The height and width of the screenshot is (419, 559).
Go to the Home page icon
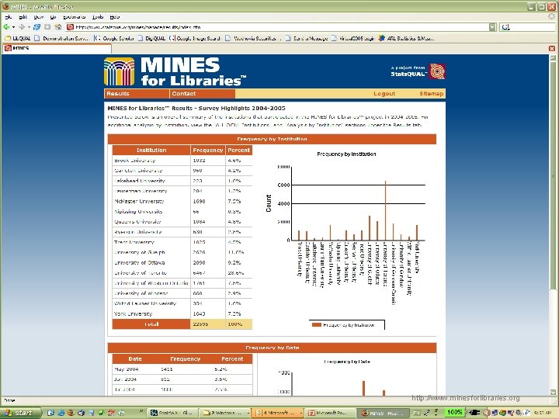(x=58, y=26)
